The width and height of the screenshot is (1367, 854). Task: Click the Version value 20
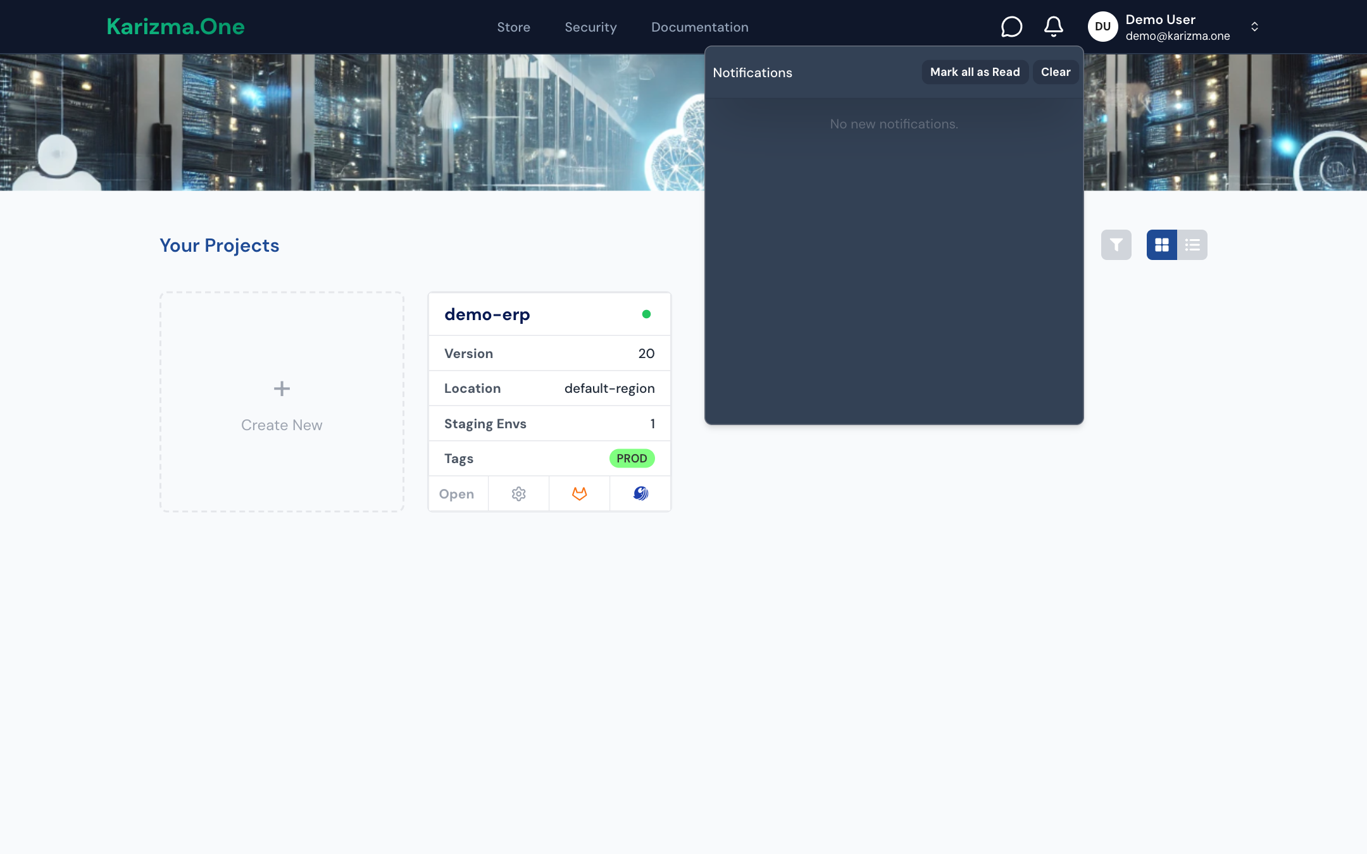tap(646, 354)
